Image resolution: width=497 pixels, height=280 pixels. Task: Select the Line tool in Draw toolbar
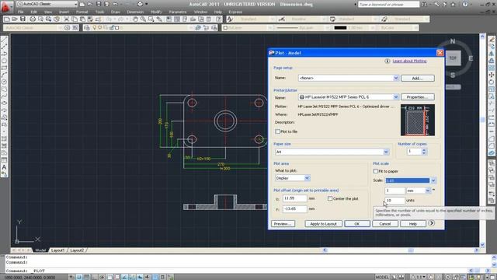click(4, 40)
